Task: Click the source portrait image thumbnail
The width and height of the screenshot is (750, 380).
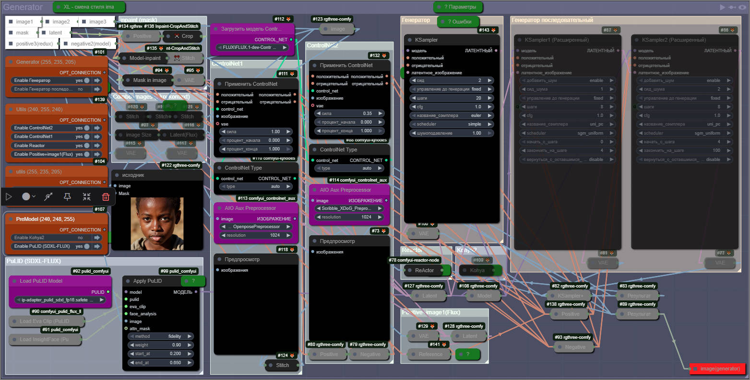Action: 157,223
